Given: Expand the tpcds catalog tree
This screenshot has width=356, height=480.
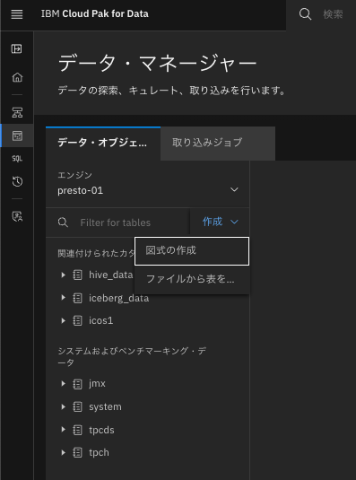Looking at the screenshot, I should click(x=64, y=430).
